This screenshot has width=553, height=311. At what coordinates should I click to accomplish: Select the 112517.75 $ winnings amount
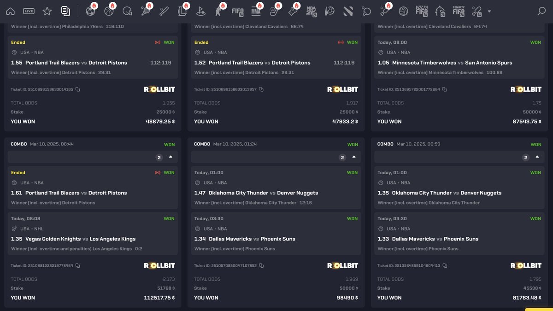(159, 298)
